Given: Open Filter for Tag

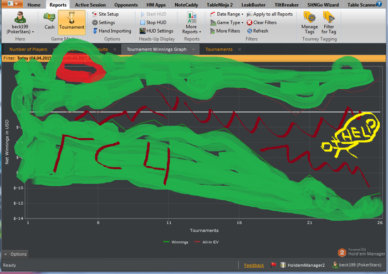Looking at the screenshot, I should click(329, 23).
